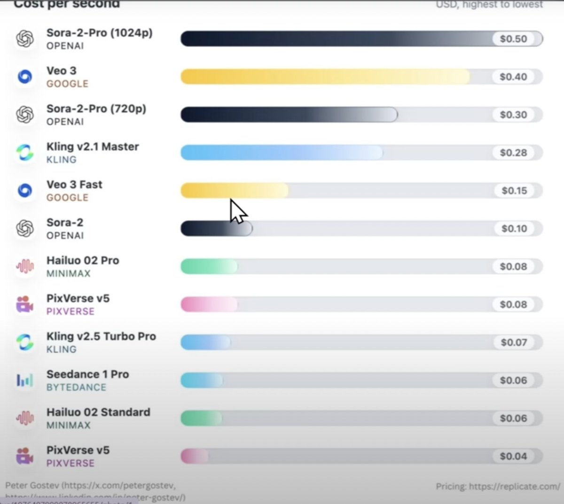The height and width of the screenshot is (504, 564).
Task: Open Peter Gostev's x.com profile link
Action: [x=119, y=485]
